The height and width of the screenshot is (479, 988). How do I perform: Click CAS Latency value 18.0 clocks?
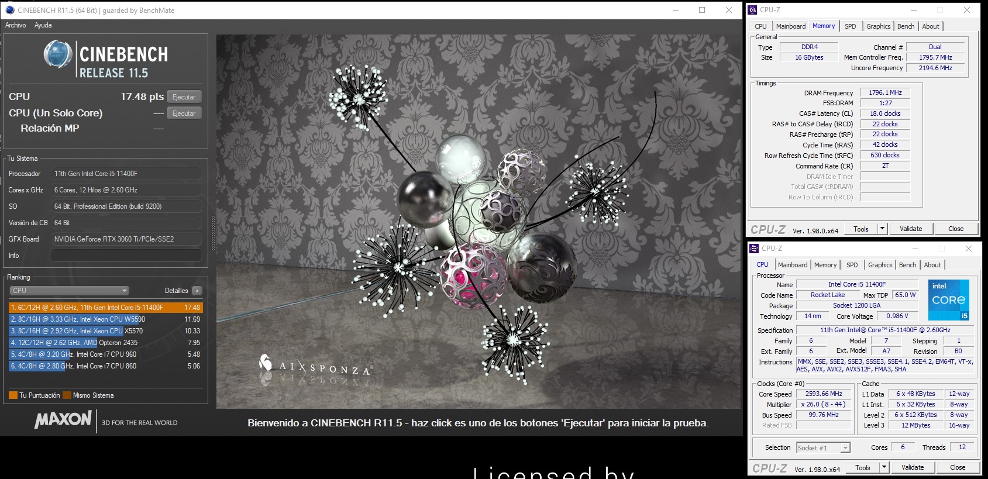click(x=885, y=113)
